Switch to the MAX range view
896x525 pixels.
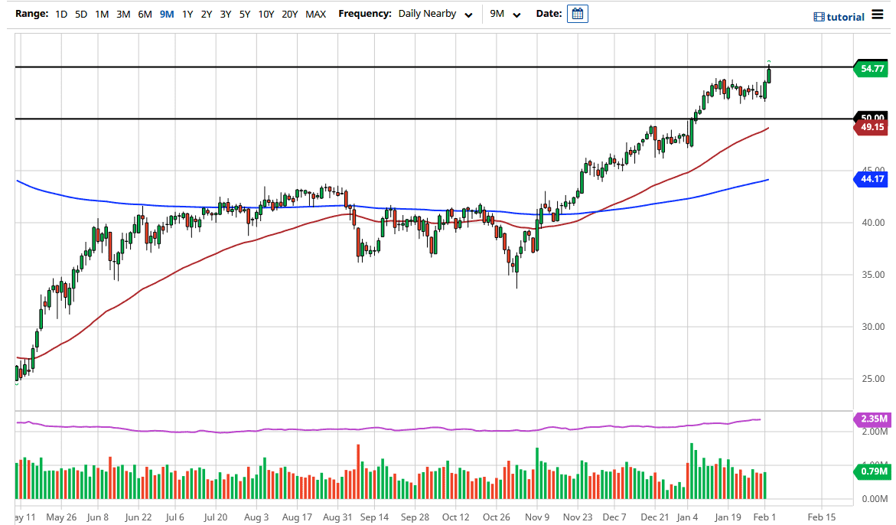click(315, 14)
